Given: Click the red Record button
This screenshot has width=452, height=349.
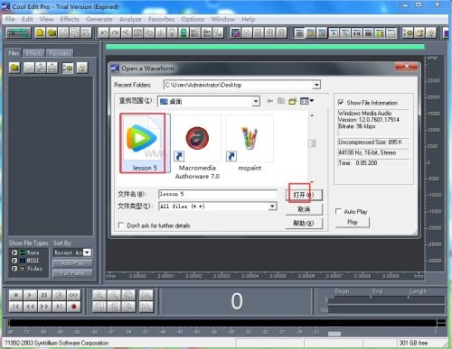Looking at the screenshot, I should click(73, 307).
